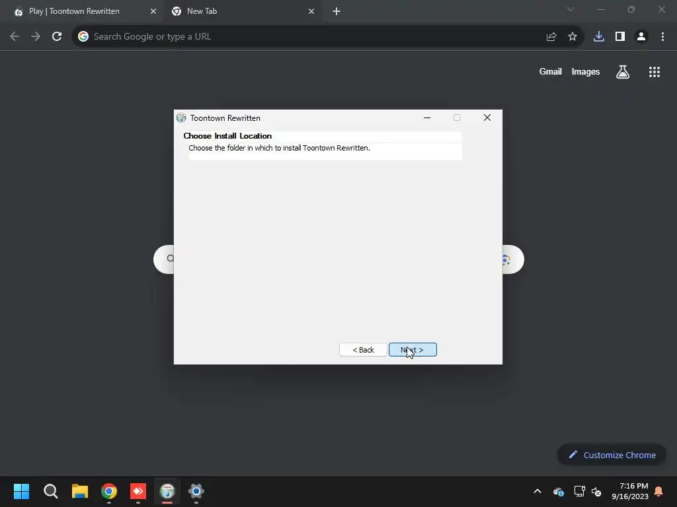677x507 pixels.
Task: Open the Windows Start menu
Action: (21, 491)
